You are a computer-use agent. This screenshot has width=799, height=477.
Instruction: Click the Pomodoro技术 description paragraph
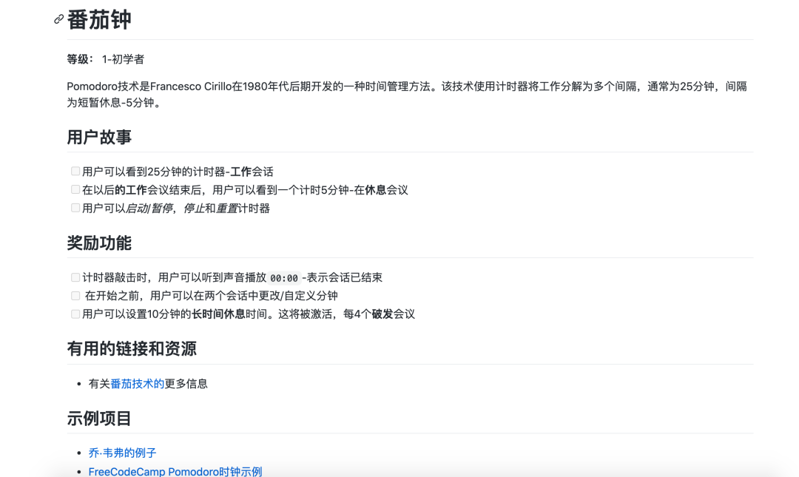pyautogui.click(x=407, y=94)
